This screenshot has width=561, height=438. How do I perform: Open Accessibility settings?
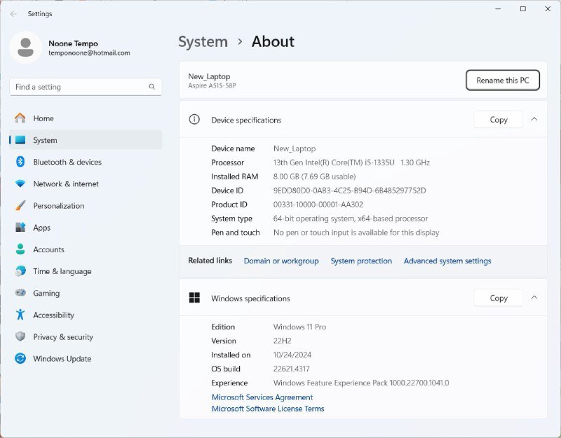[x=86, y=315]
